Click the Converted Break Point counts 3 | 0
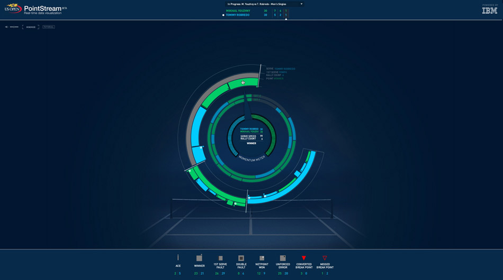Image resolution: width=503 pixels, height=280 pixels. pyautogui.click(x=304, y=274)
